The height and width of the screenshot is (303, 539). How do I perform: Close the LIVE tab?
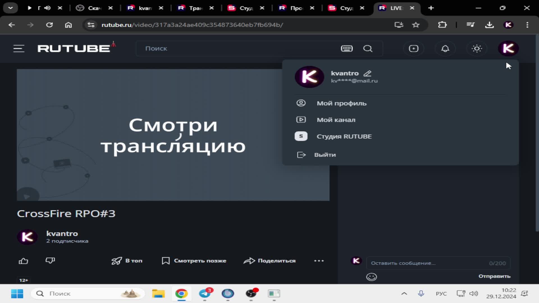coord(412,8)
